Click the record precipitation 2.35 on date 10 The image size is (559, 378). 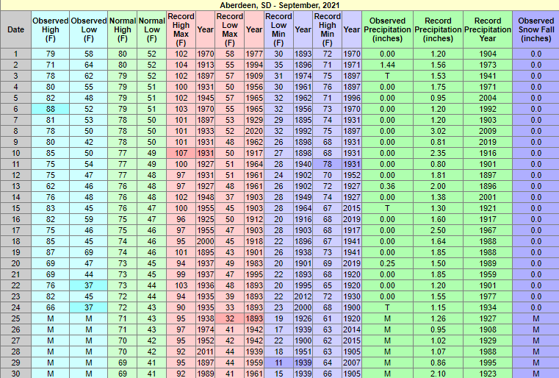pyautogui.click(x=438, y=154)
